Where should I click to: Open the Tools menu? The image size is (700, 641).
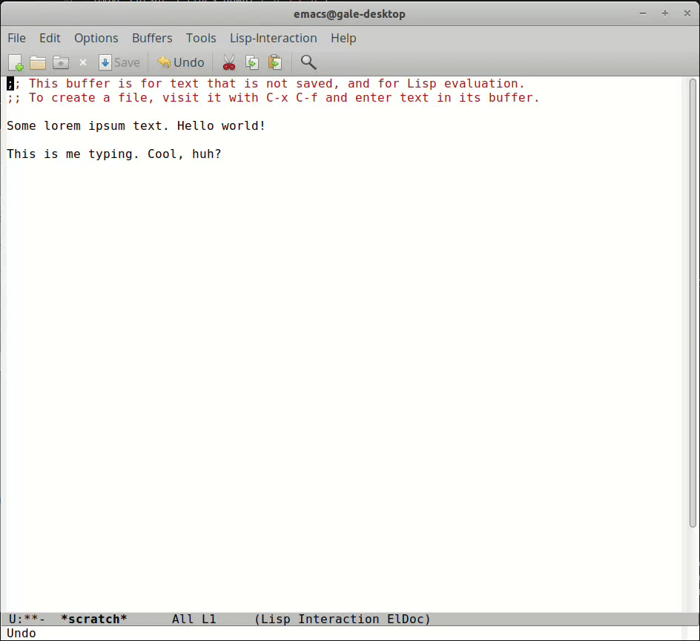tap(201, 38)
